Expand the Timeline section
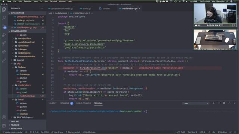 [x=15, y=125]
